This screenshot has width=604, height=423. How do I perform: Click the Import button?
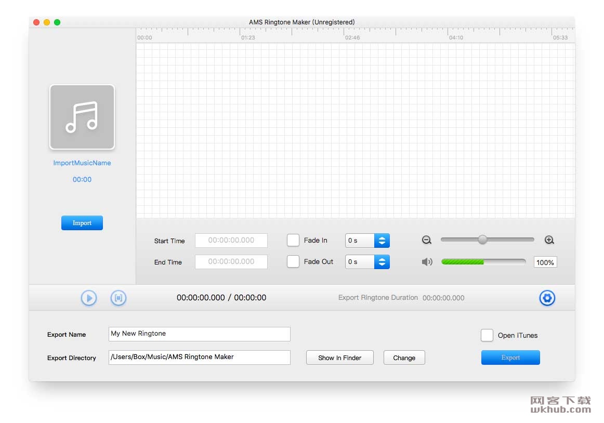point(82,222)
